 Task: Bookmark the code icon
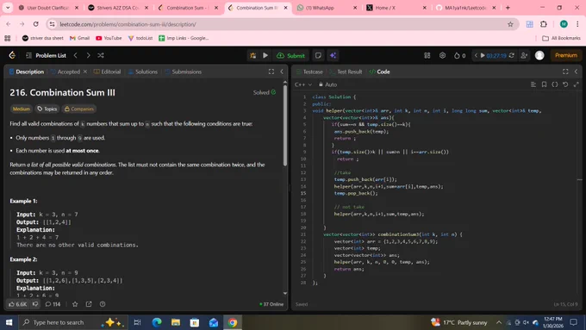point(544,84)
